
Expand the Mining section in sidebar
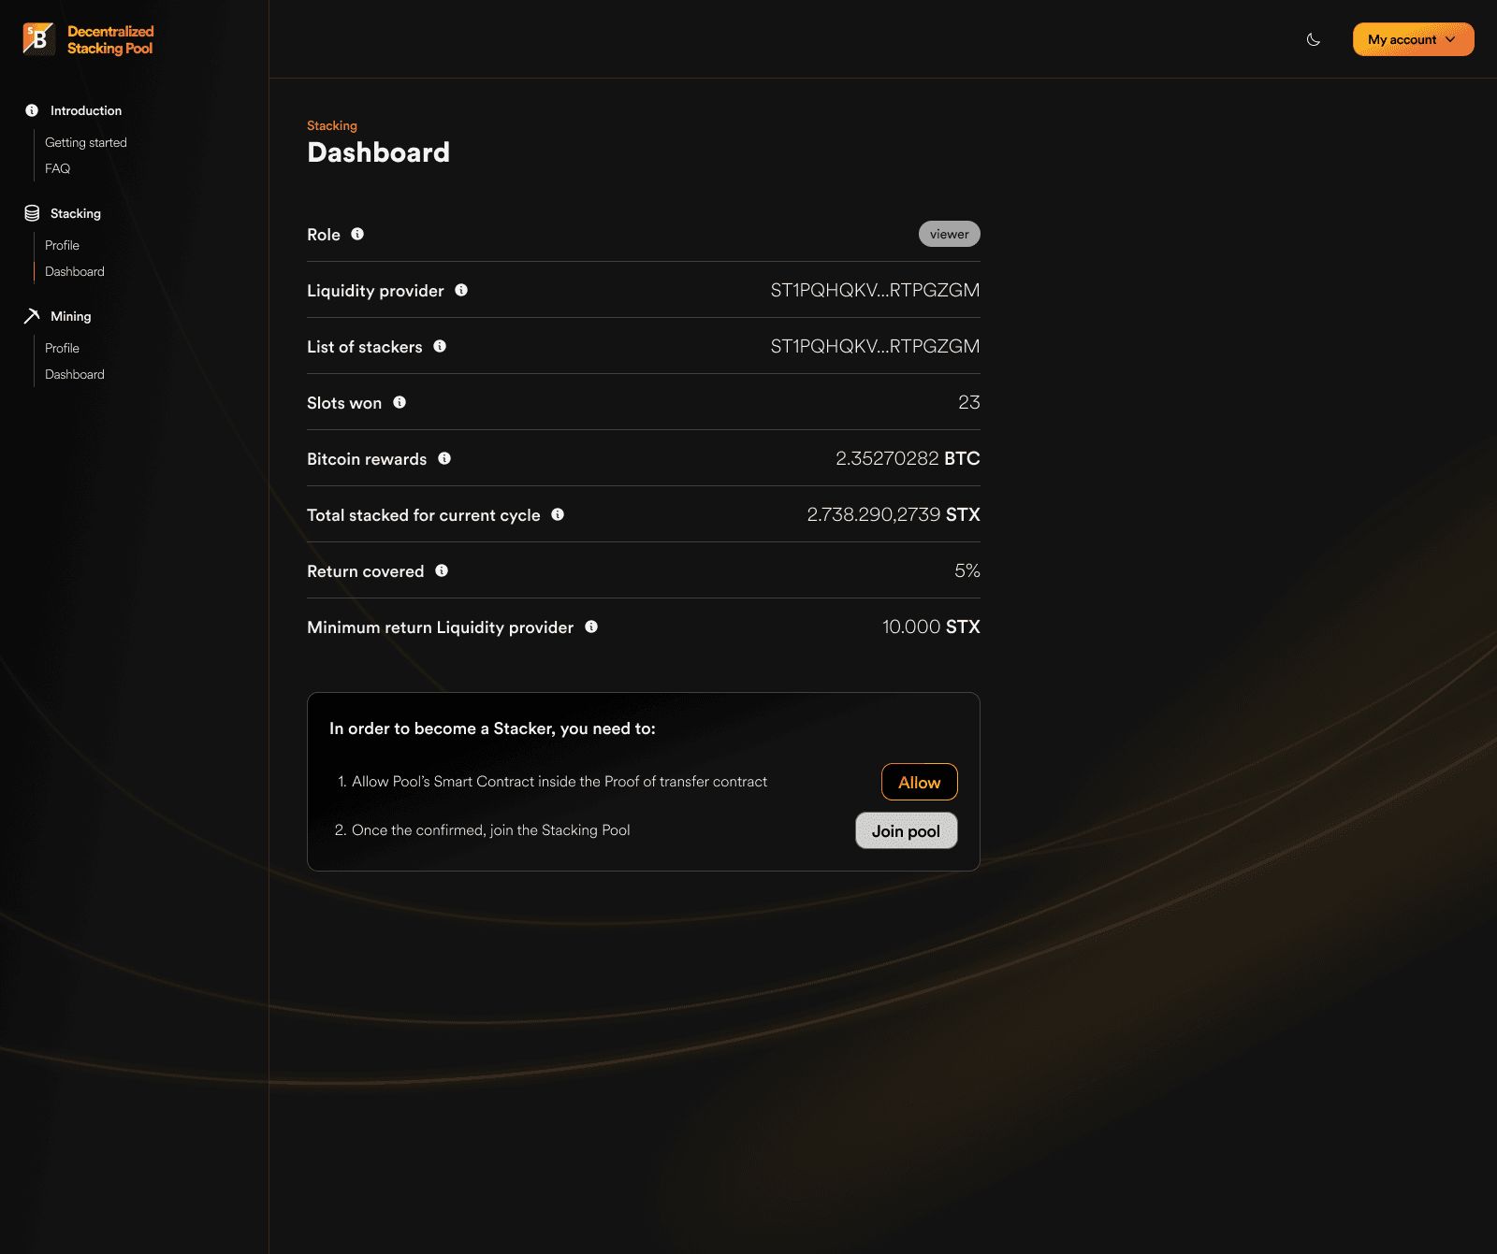click(70, 316)
